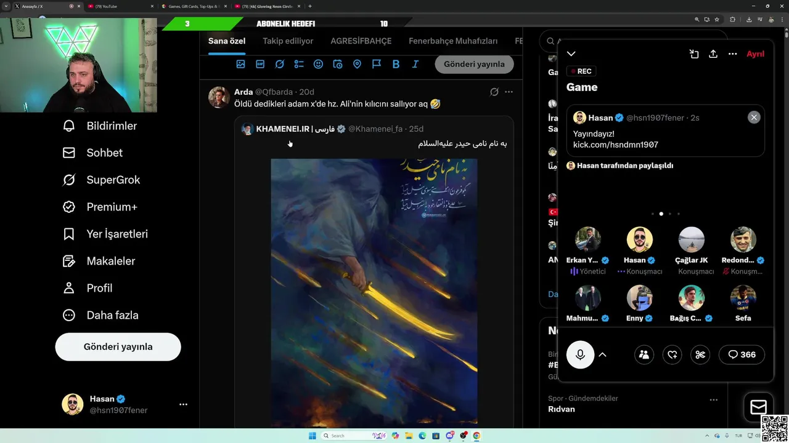Open Chrome three-dot menu

tap(782, 19)
